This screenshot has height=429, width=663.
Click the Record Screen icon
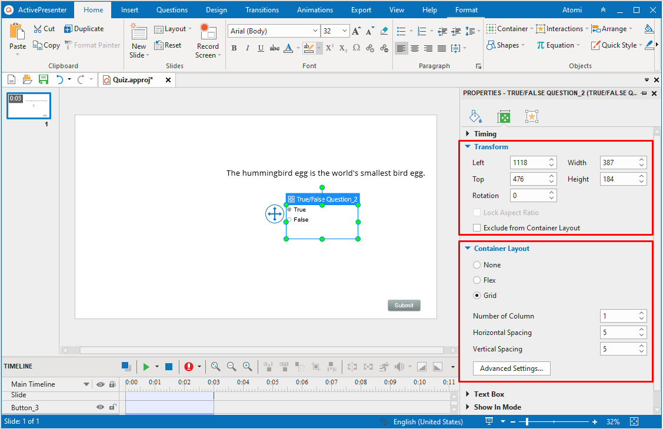(x=208, y=32)
